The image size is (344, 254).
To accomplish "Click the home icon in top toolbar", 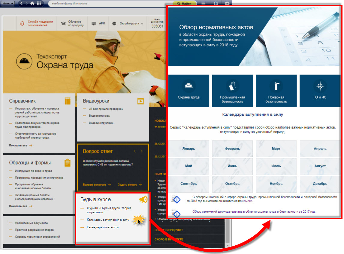I will point(32,4).
